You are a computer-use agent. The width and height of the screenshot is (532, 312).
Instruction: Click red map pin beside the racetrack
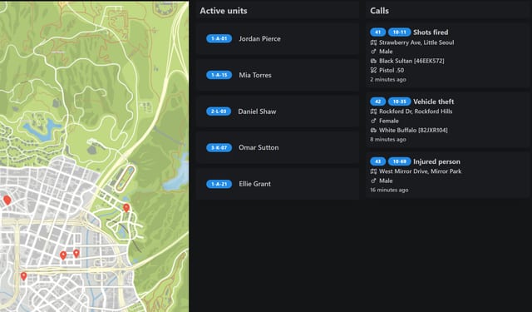click(x=126, y=207)
